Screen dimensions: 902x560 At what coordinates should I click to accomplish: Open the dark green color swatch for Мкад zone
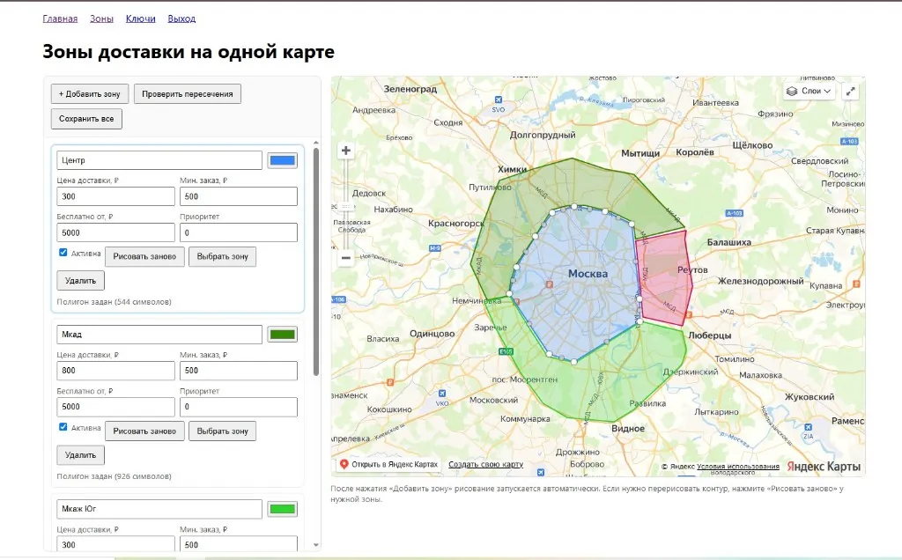(283, 335)
